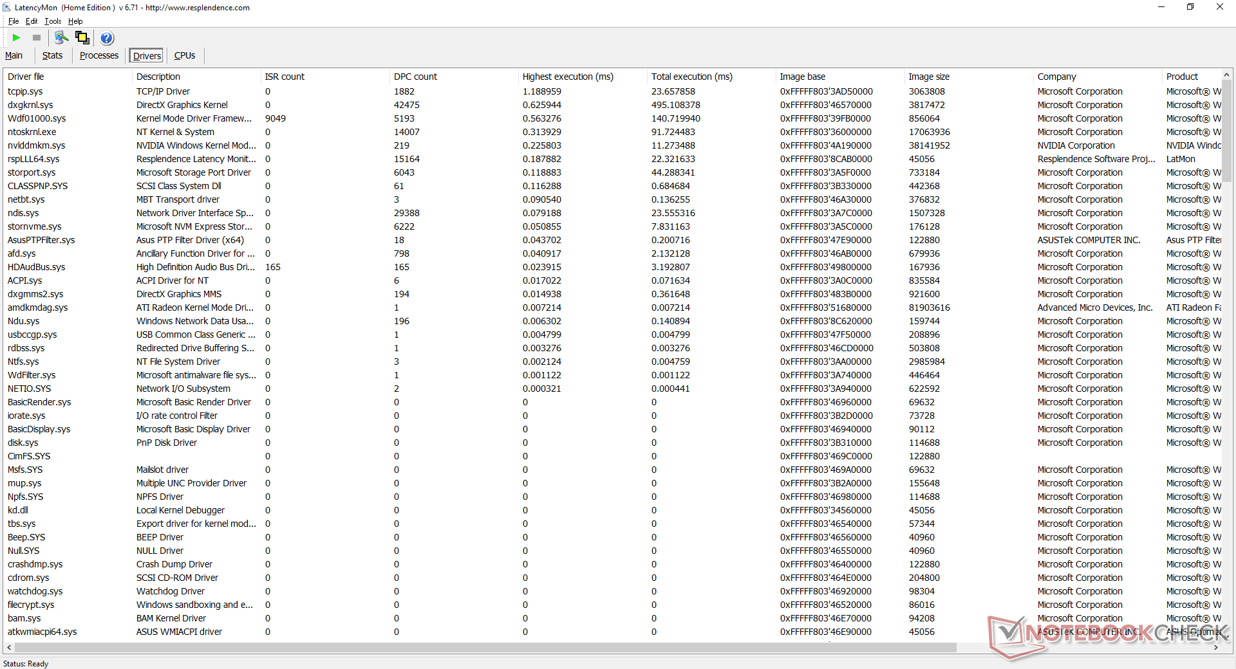This screenshot has height=669, width=1236.
Task: Select the storport.sys driver row
Action: pos(612,172)
